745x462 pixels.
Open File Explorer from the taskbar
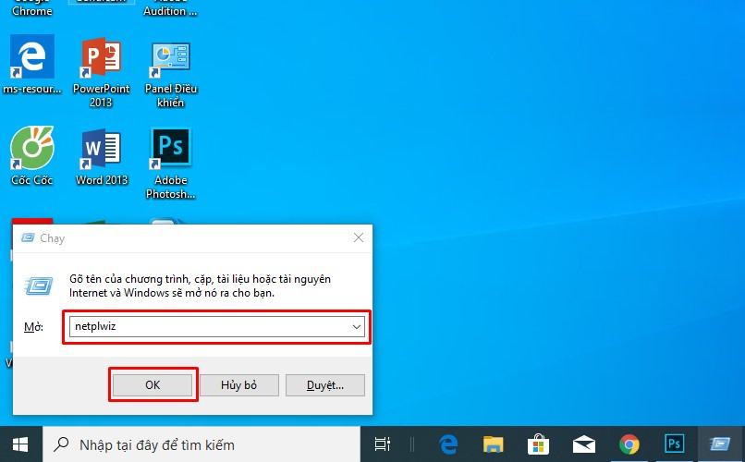(494, 445)
